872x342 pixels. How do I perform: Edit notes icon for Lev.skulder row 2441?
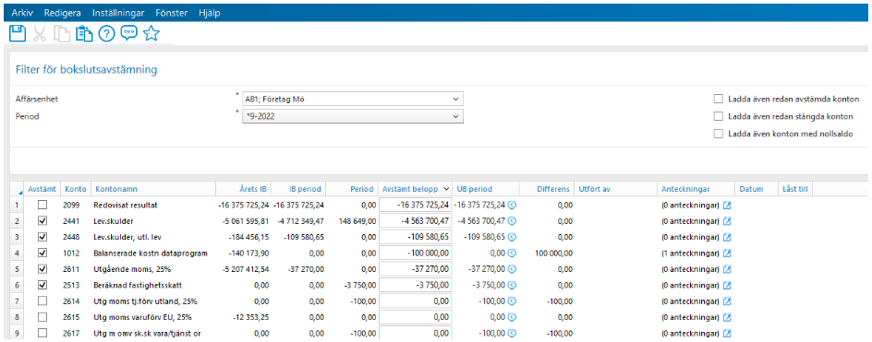pyautogui.click(x=726, y=221)
